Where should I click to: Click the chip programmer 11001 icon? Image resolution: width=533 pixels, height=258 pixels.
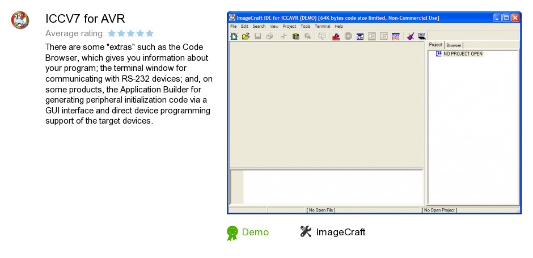click(x=422, y=36)
